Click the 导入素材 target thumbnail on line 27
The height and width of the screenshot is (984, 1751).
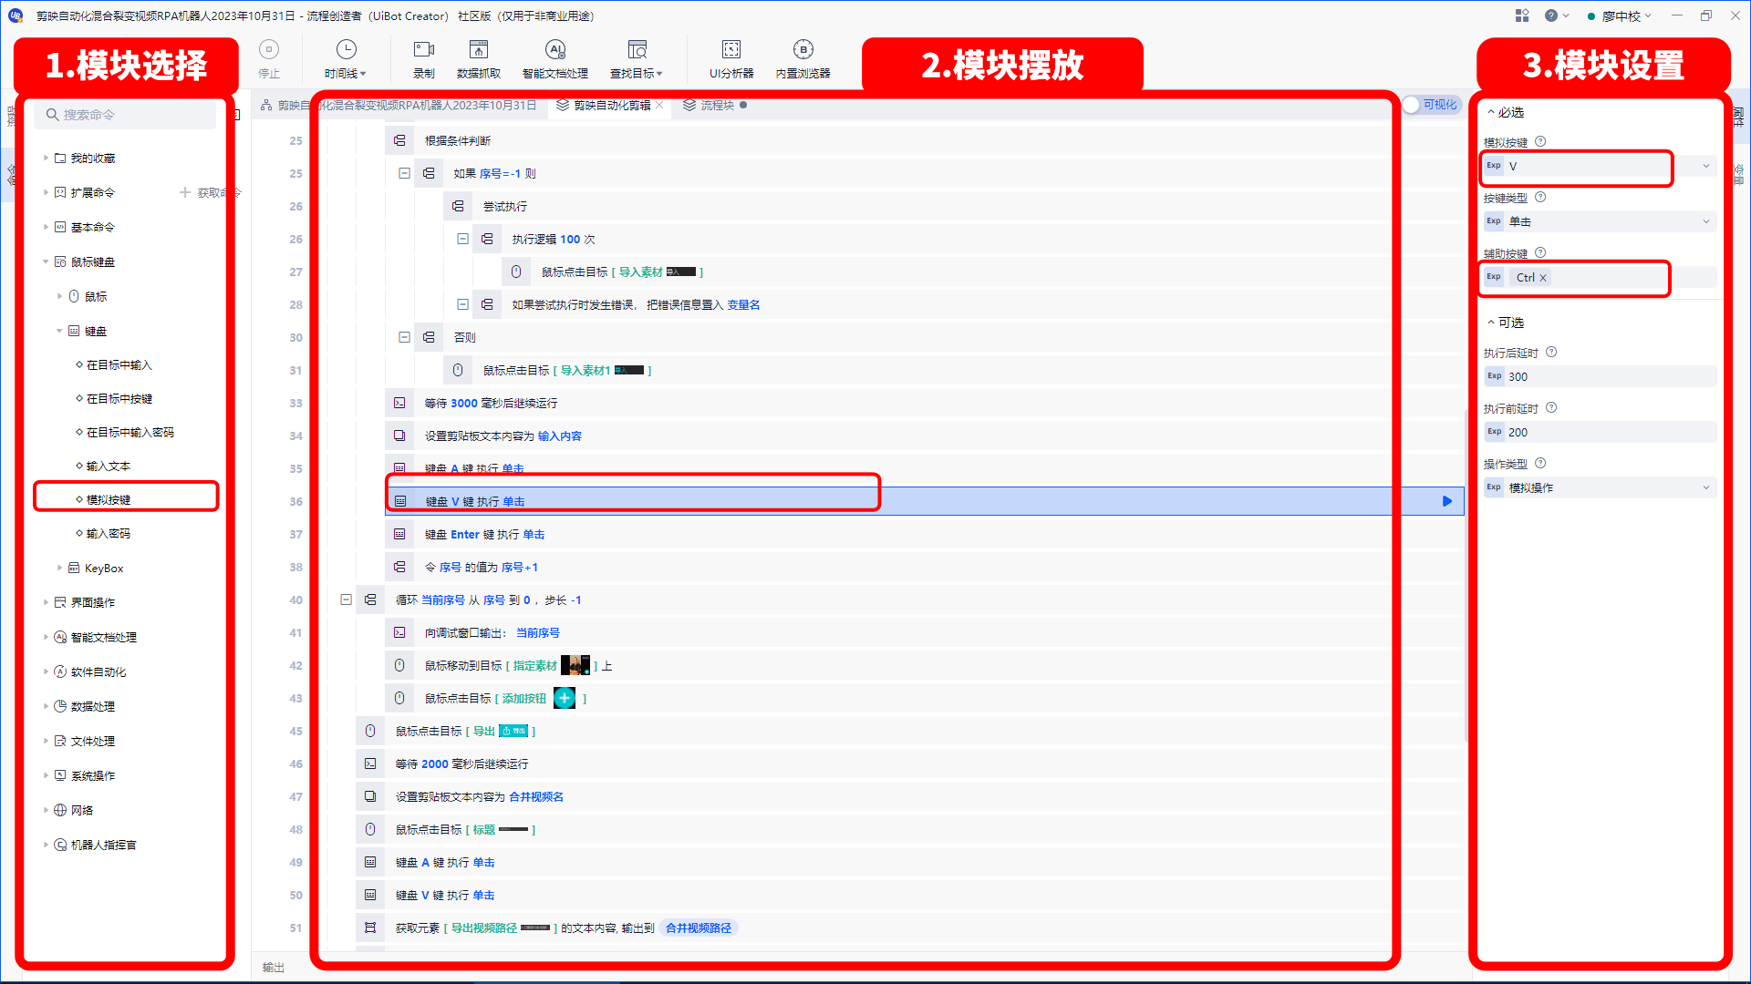pos(681,272)
